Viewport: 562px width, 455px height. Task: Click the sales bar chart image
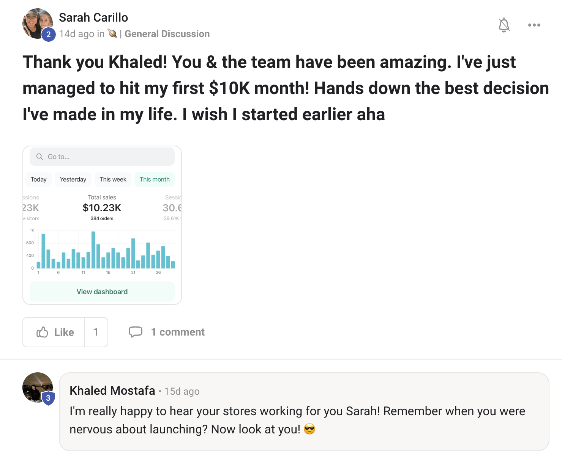point(103,250)
